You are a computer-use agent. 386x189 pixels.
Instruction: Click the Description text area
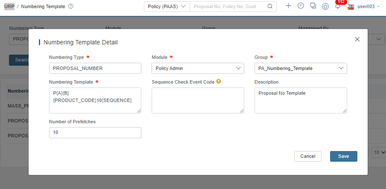point(301,100)
